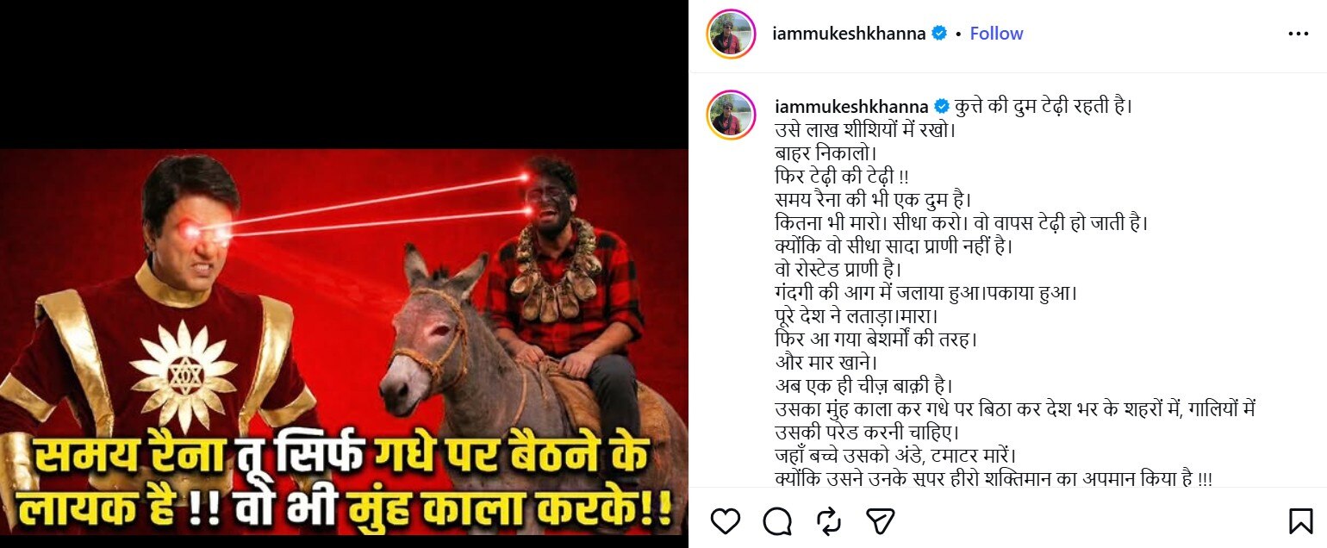Share the post with the paper plane icon
Screen dimensions: 1327x548
pyautogui.click(x=880, y=520)
